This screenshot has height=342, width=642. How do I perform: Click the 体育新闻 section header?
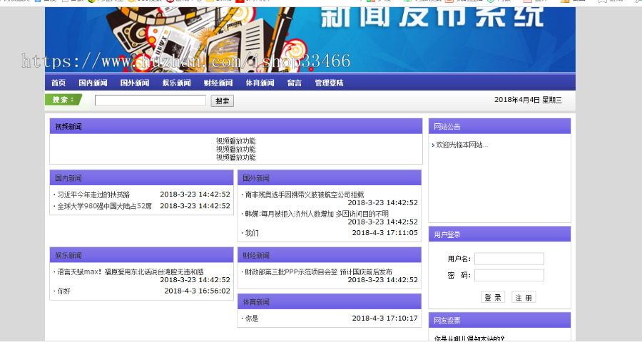click(329, 302)
